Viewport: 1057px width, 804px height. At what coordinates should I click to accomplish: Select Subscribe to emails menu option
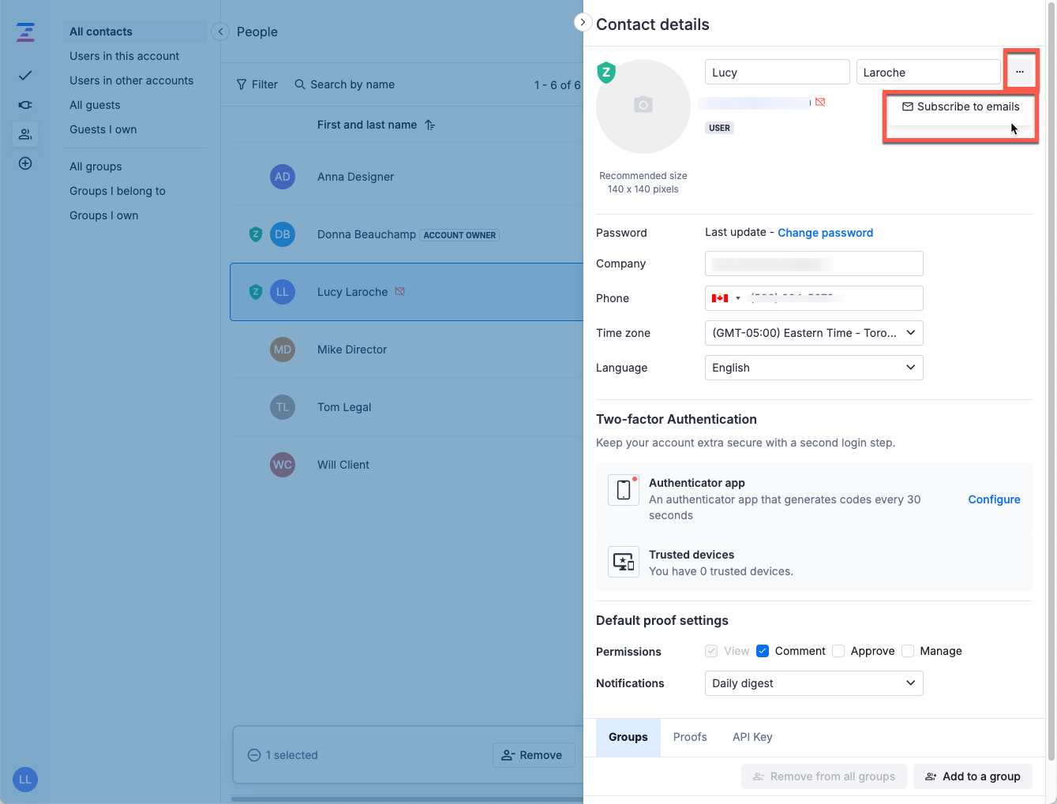coord(961,107)
